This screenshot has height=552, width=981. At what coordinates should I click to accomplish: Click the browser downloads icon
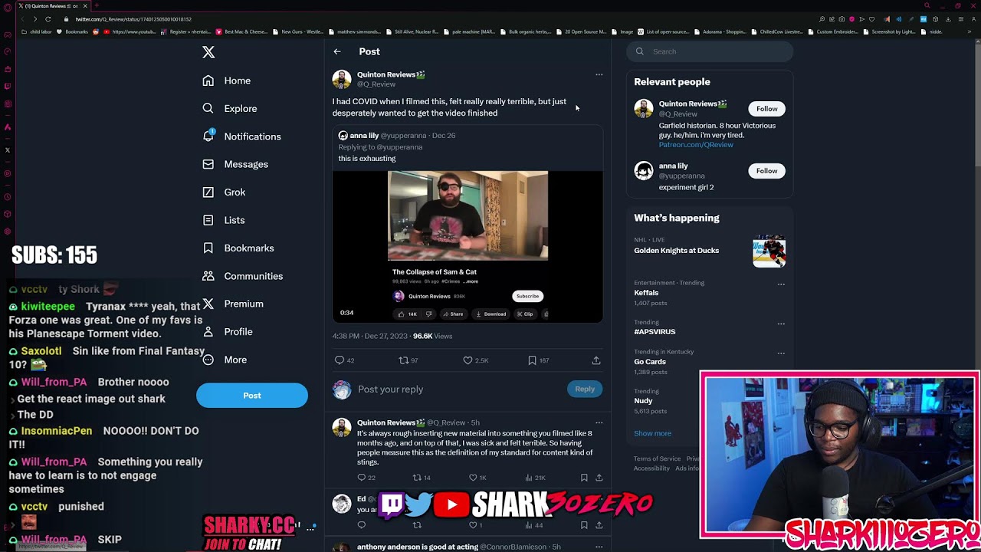(x=948, y=19)
